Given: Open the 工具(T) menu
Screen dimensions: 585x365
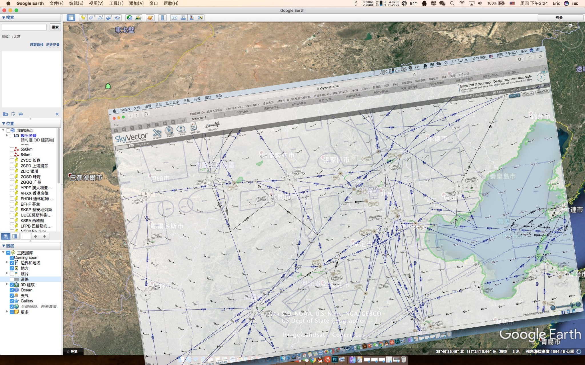Looking at the screenshot, I should tap(116, 3).
